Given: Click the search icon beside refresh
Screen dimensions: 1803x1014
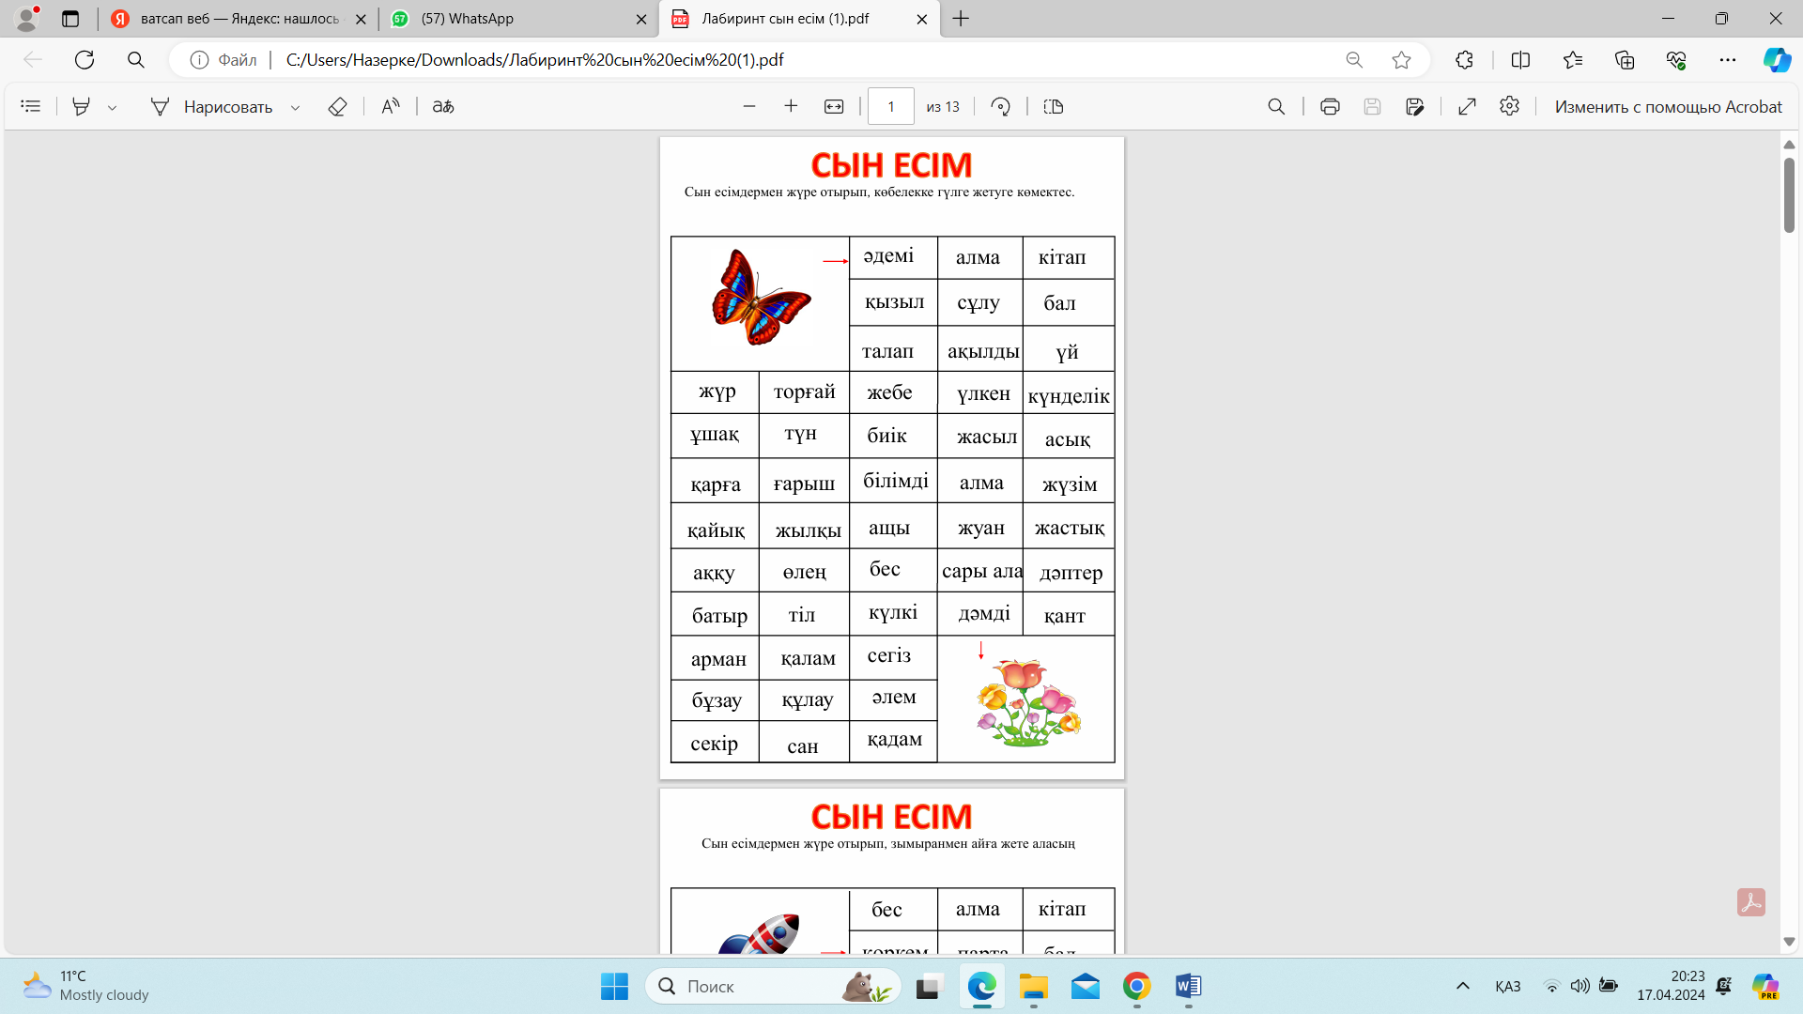Looking at the screenshot, I should (136, 60).
